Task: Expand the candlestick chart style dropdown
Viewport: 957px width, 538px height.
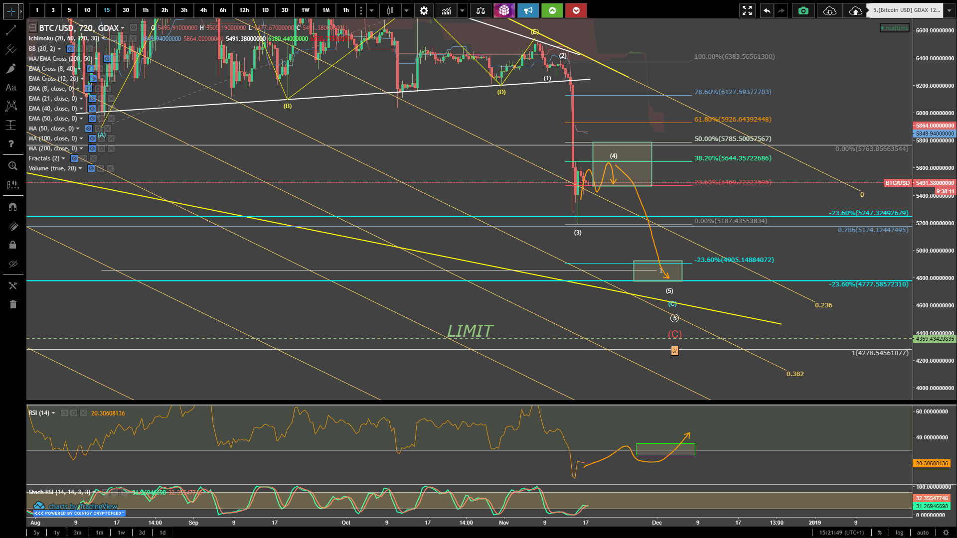Action: coord(407,10)
